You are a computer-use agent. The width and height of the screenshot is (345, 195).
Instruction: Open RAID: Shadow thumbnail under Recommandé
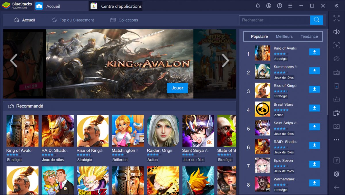(x=57, y=131)
